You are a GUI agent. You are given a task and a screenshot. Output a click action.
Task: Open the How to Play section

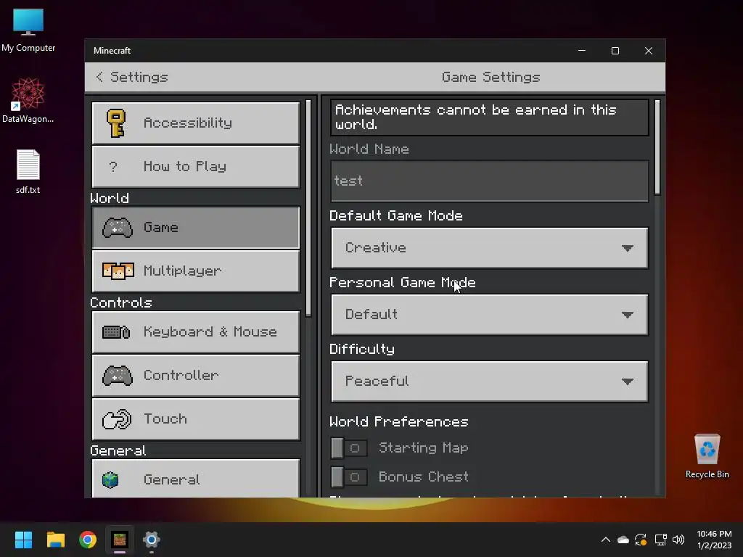196,167
